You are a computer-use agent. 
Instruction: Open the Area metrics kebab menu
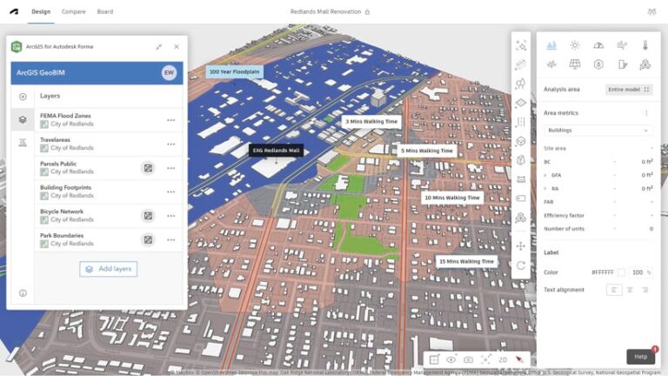coord(646,113)
